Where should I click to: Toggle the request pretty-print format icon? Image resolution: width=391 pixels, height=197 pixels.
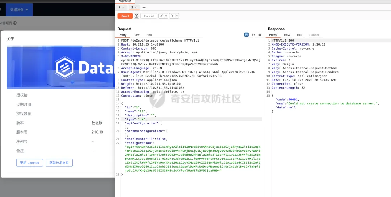point(247,35)
